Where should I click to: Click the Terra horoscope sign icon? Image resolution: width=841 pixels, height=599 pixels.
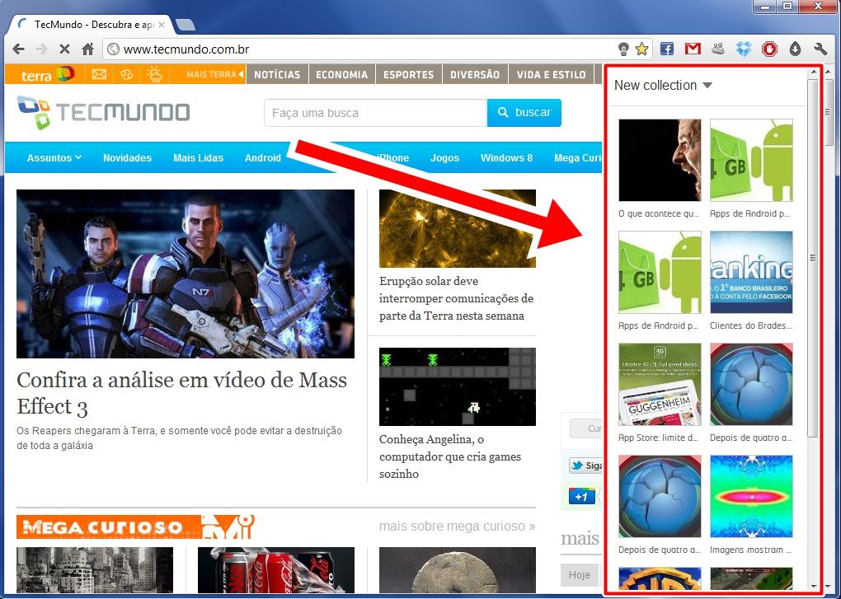(127, 74)
